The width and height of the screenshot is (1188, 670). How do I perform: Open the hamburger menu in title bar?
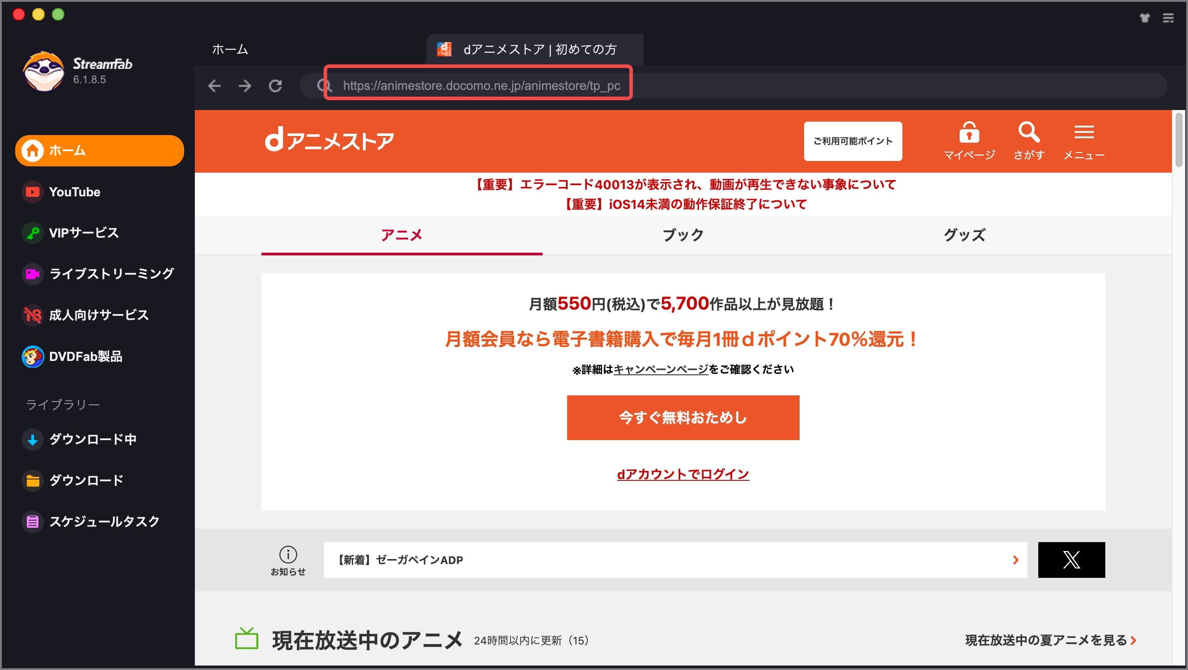[1168, 18]
